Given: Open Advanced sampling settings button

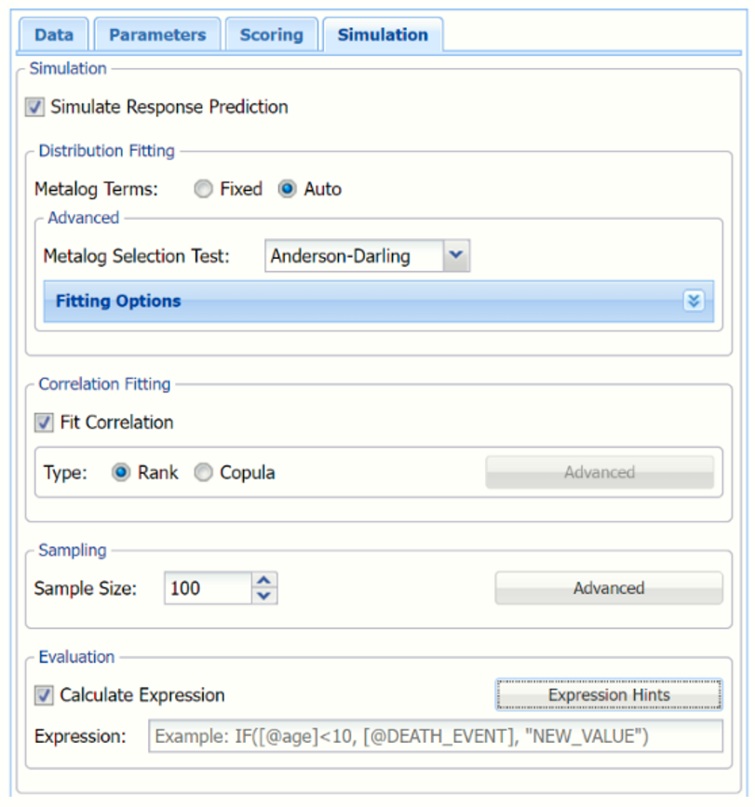Looking at the screenshot, I should (609, 588).
